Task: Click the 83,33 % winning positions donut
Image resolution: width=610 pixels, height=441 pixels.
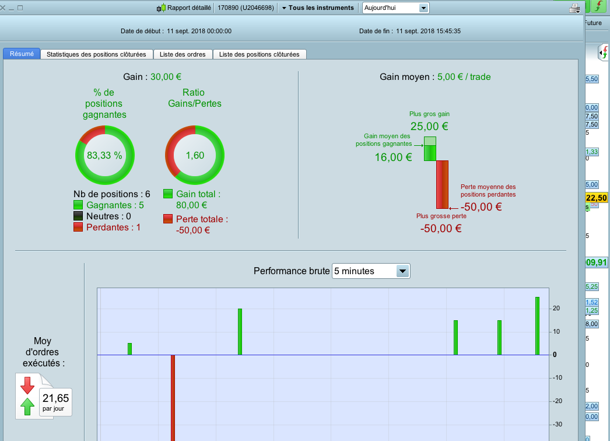Action: (104, 155)
